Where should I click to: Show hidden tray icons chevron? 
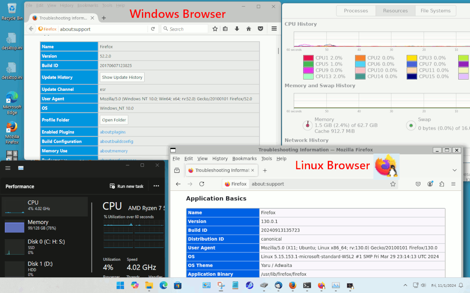click(x=405, y=285)
